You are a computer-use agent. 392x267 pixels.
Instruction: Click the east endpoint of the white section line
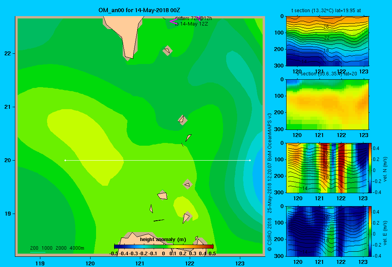(x=250, y=160)
